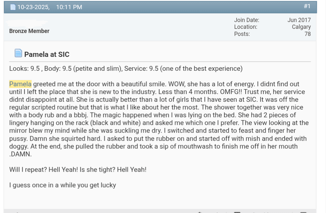Viewport: 326px width, 213px height.
Task: Click the post count 78
Action: point(307,34)
